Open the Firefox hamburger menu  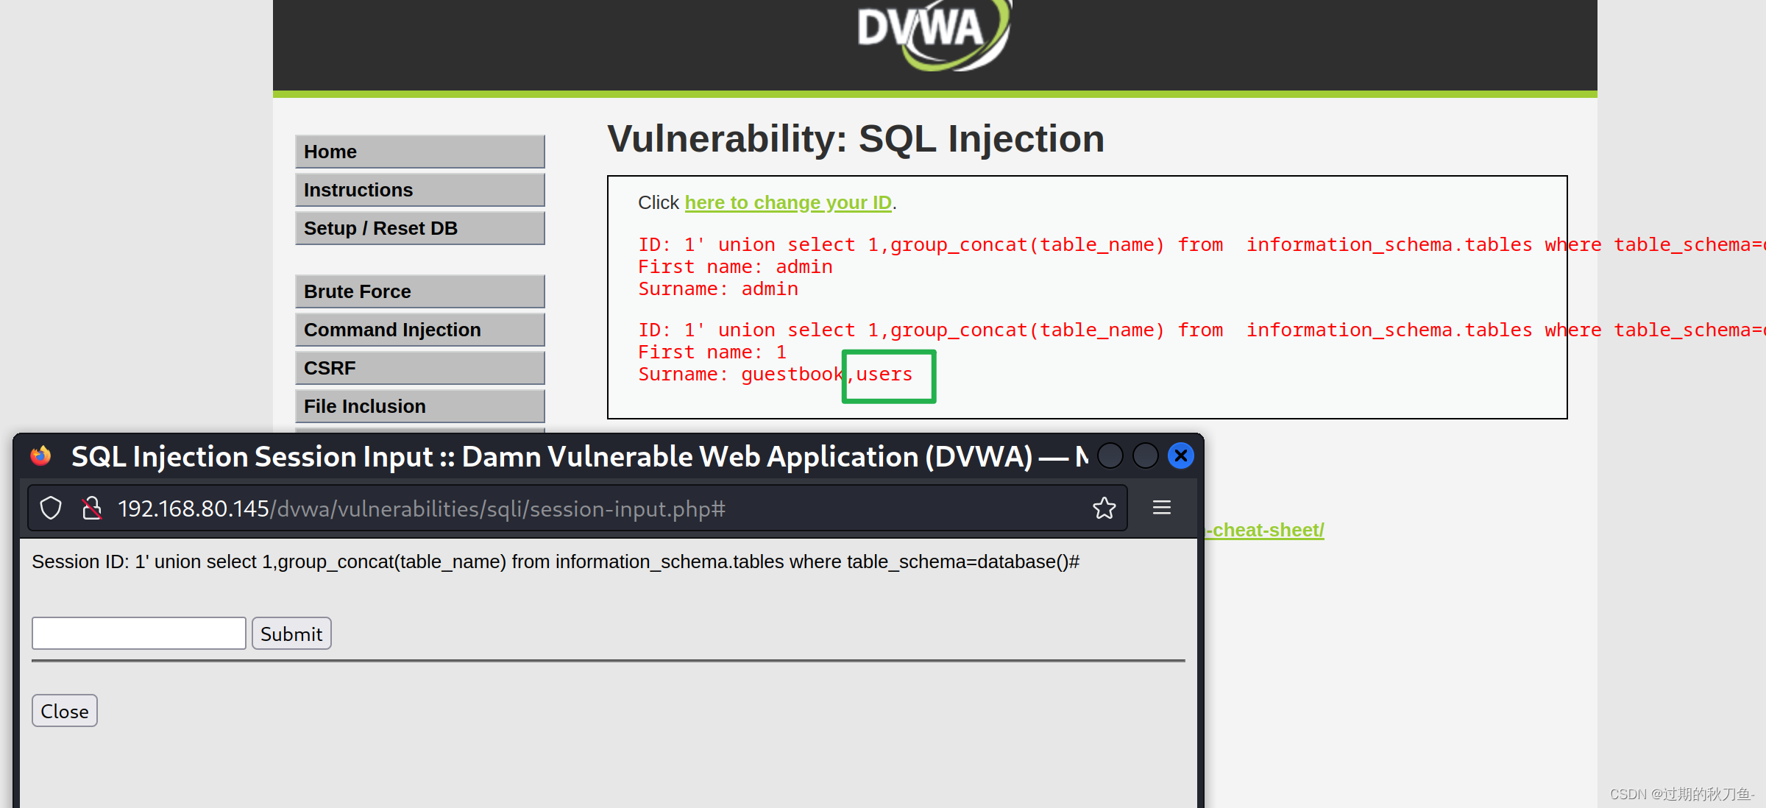coord(1162,508)
